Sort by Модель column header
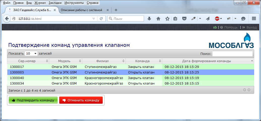 click(66, 61)
